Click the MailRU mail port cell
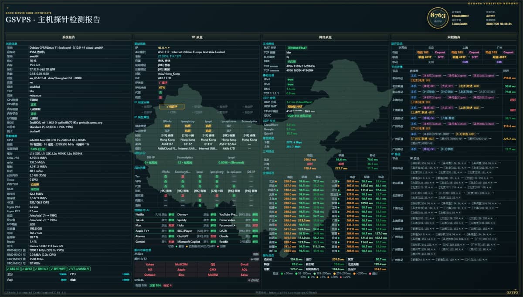The height and width of the screenshot is (297, 523). coord(212,274)
